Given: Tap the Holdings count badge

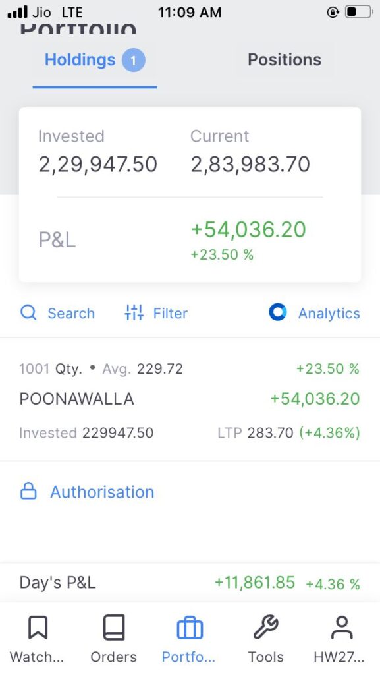Looking at the screenshot, I should pos(133,60).
